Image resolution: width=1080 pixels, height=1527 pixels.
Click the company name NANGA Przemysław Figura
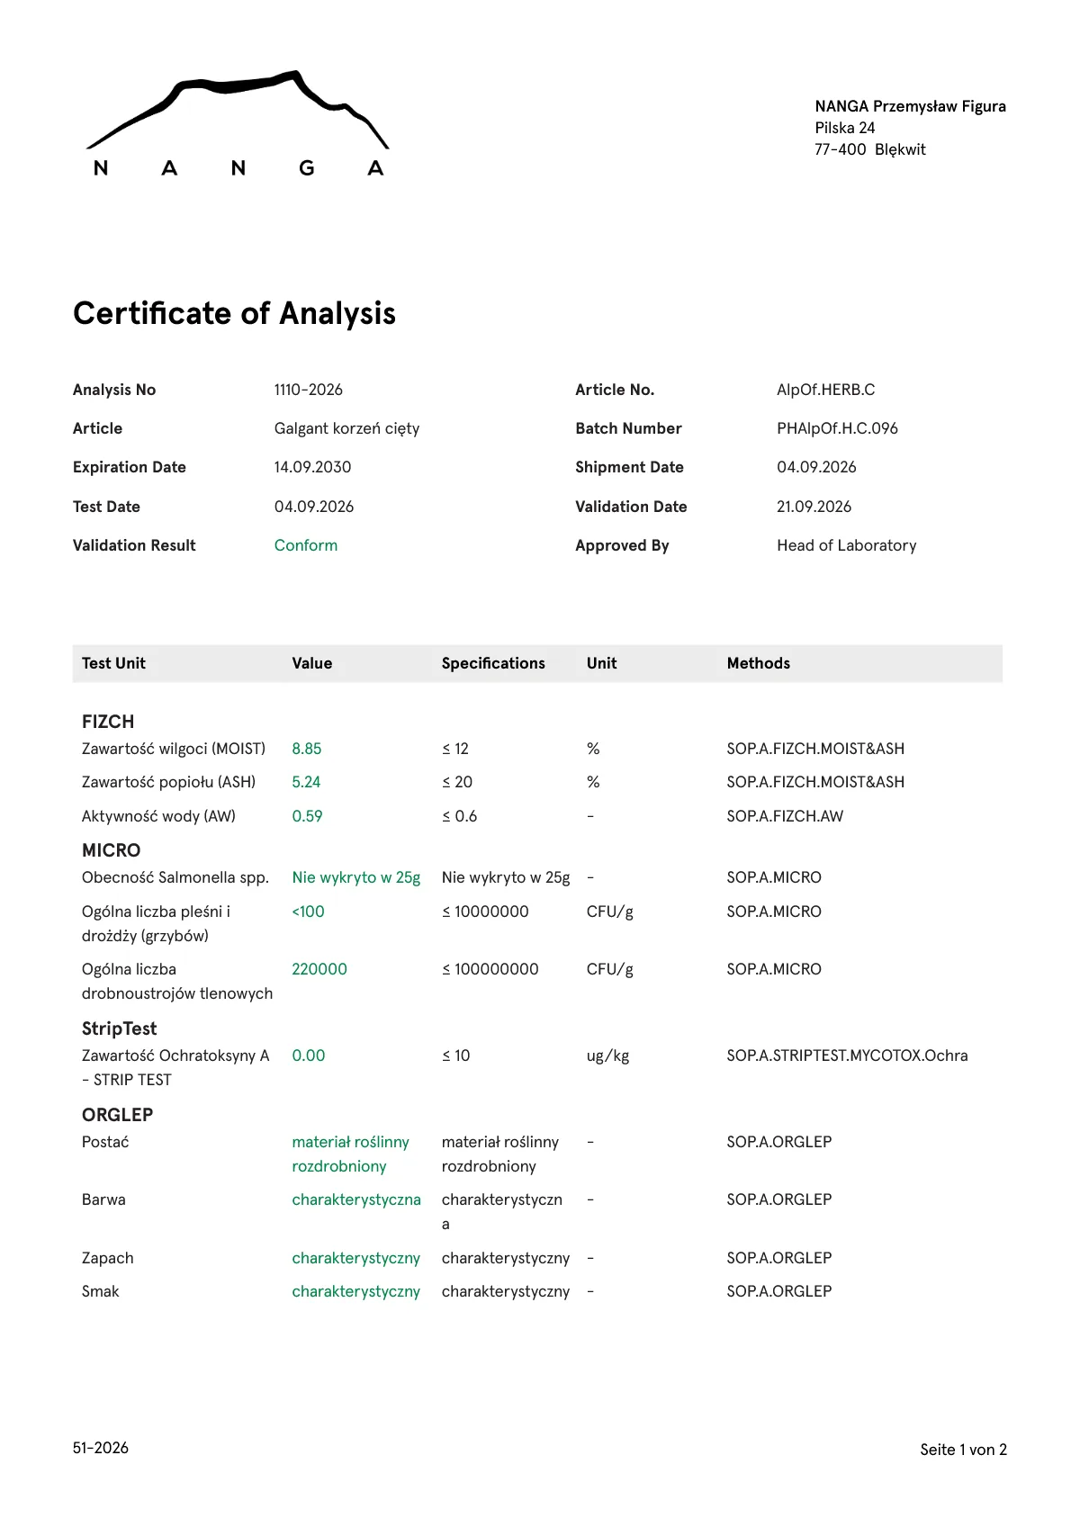tap(910, 106)
